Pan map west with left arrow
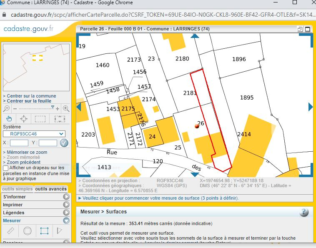This screenshot has height=248, width=316. point(79,107)
